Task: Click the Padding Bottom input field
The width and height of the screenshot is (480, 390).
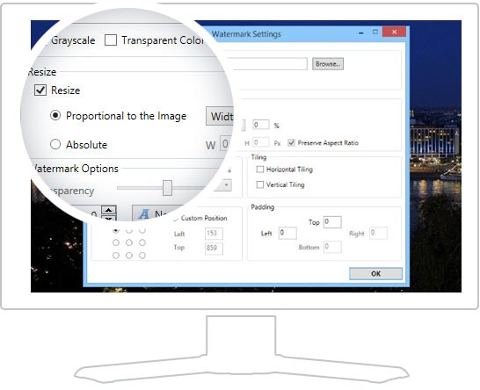Action: click(x=332, y=247)
